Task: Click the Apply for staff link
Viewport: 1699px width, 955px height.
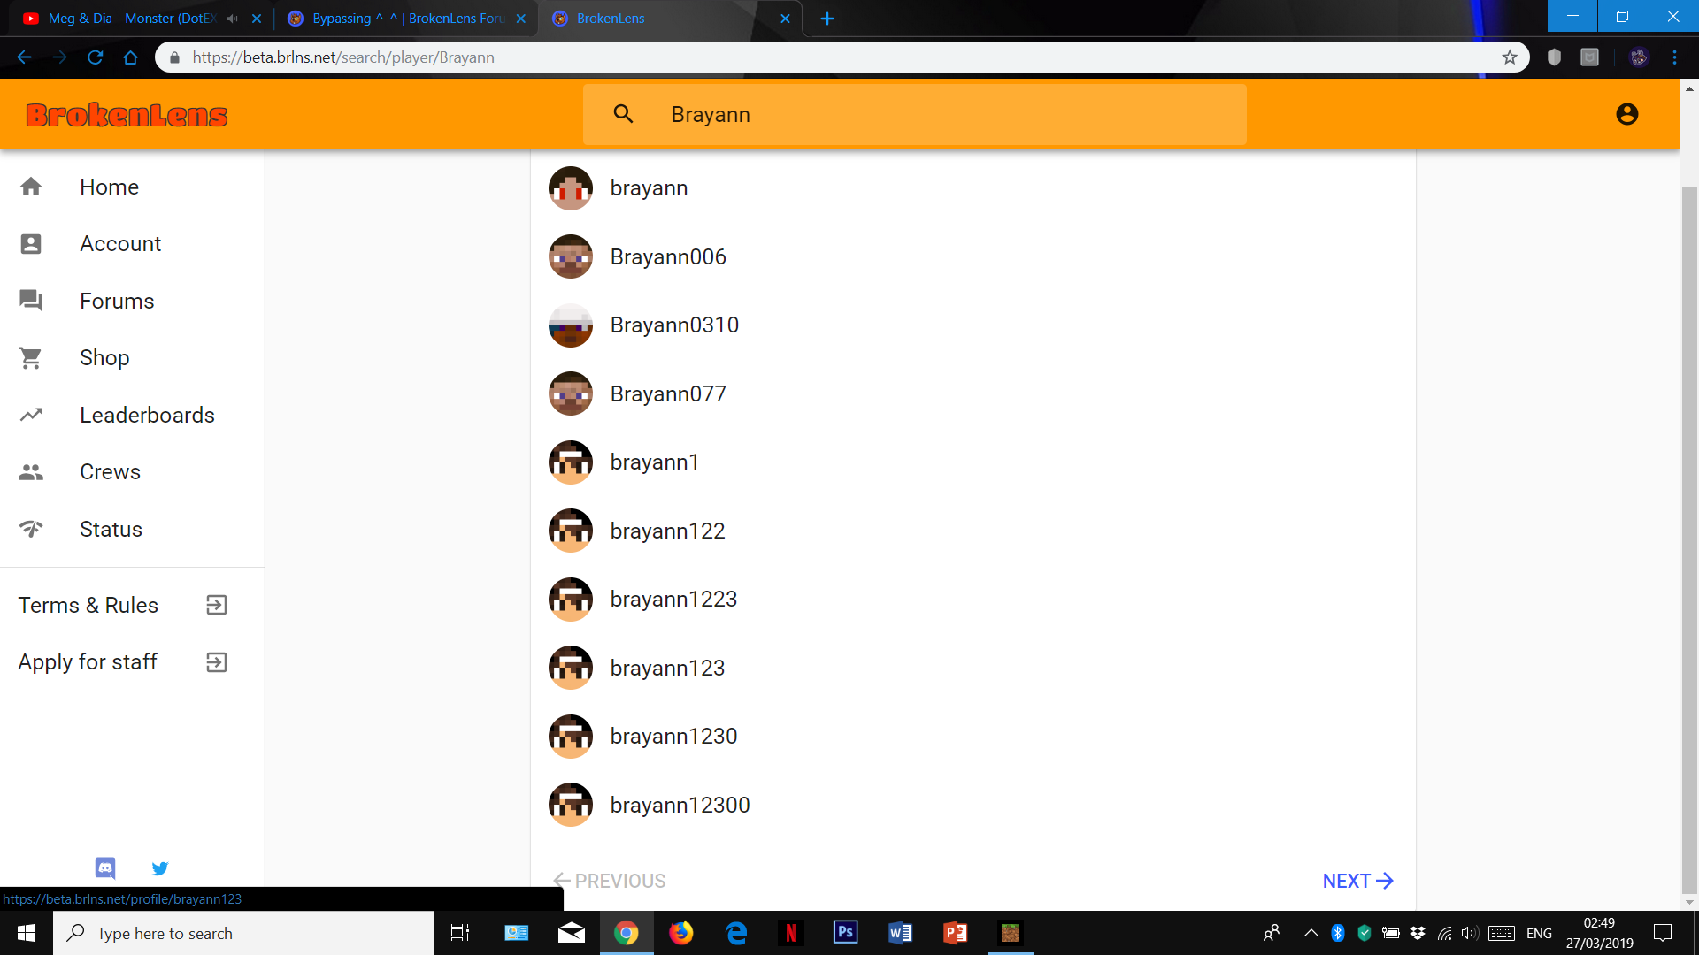Action: (132, 662)
